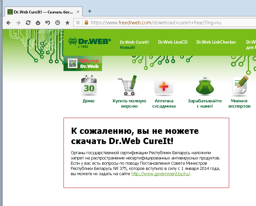Open a new tab with plus button
This screenshot has height=206, width=256.
click(89, 11)
